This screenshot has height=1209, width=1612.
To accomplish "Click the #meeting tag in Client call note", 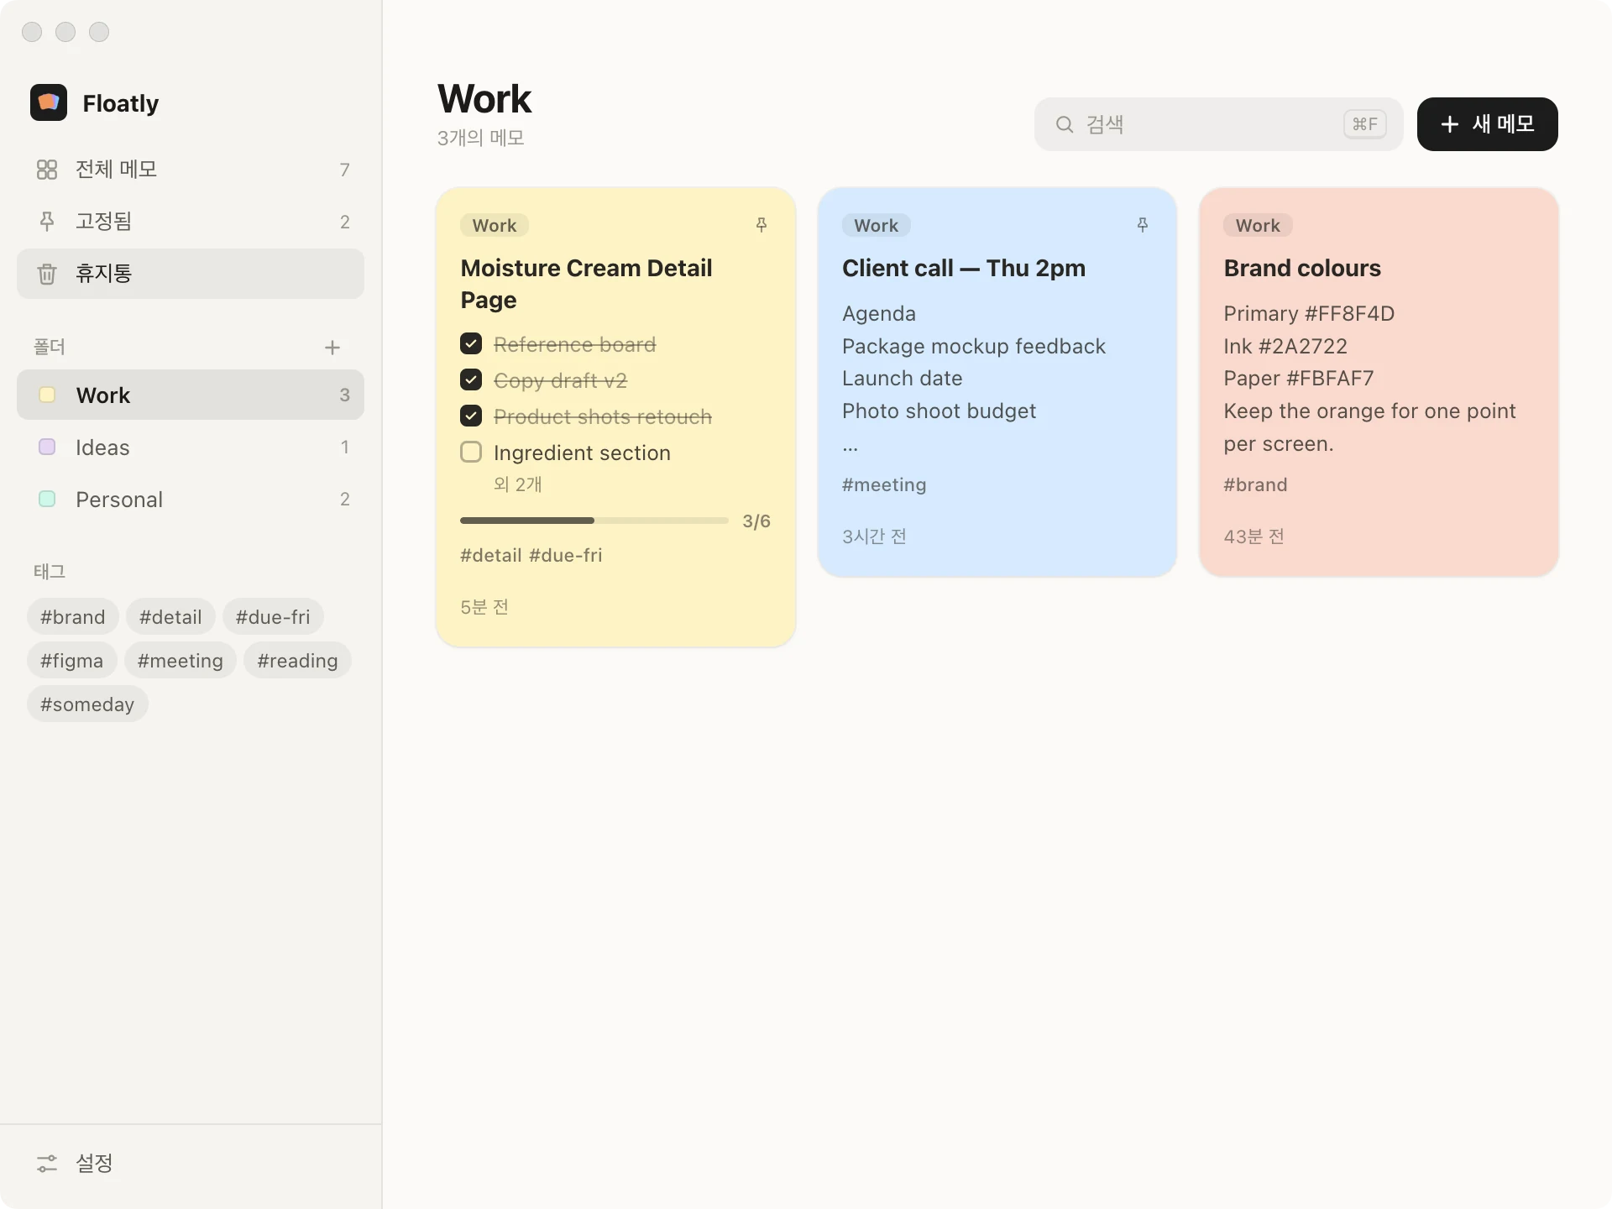I will click(x=884, y=484).
